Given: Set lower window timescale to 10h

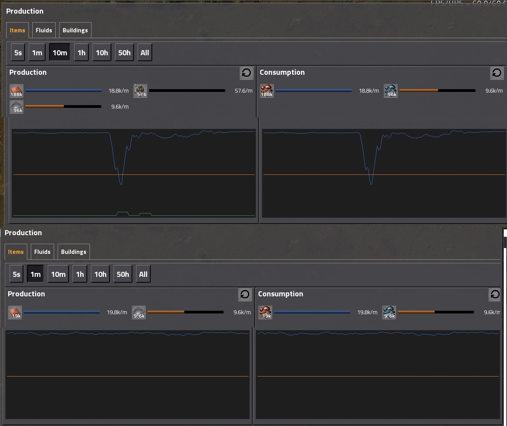Looking at the screenshot, I should click(x=100, y=274).
